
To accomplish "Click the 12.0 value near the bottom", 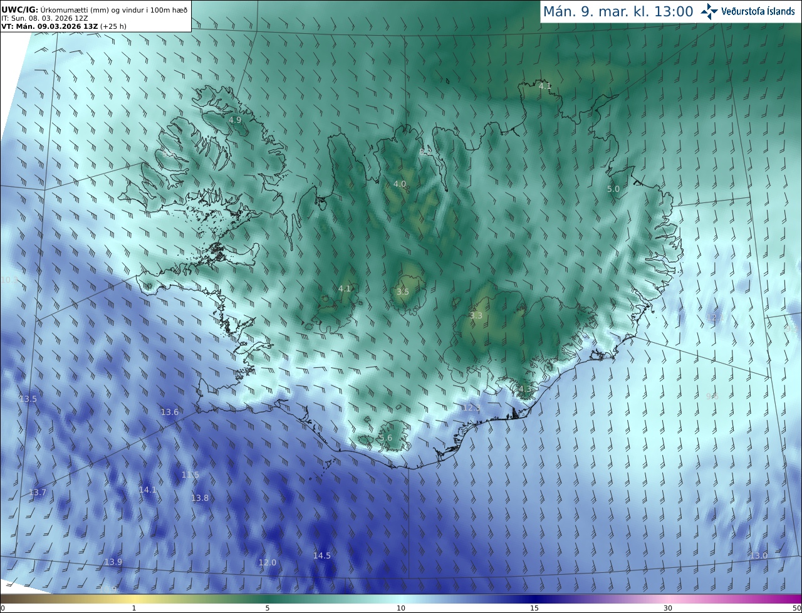I will pos(268,562).
